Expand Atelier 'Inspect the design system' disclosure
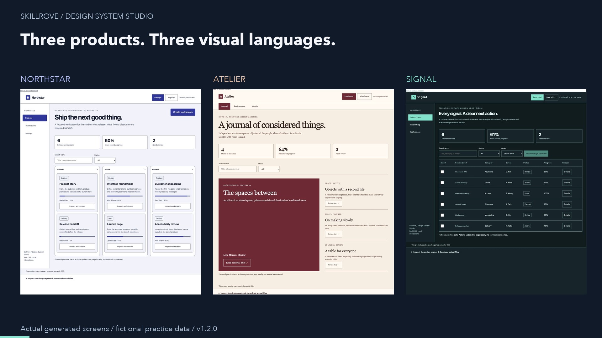The height and width of the screenshot is (338, 602). (x=243, y=293)
